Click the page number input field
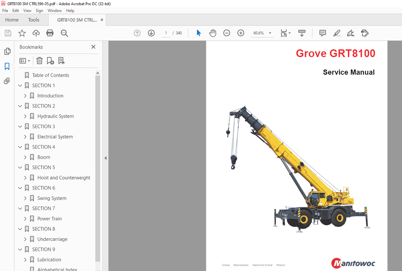402x271 pixels. tap(166, 33)
